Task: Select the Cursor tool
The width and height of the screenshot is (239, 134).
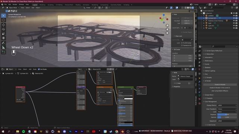Action: (x=3, y=20)
